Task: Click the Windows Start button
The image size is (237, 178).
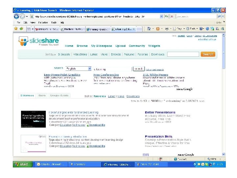Action: (x=23, y=164)
